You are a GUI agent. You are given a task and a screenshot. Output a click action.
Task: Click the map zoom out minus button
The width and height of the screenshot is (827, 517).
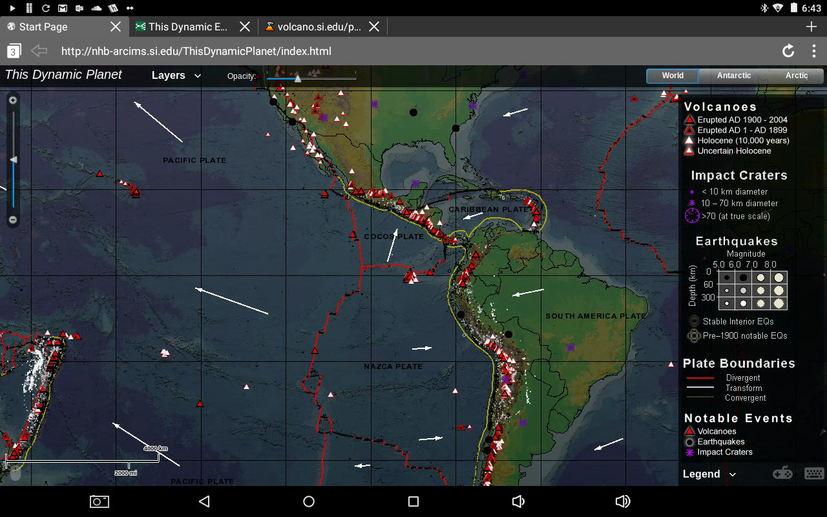13,220
